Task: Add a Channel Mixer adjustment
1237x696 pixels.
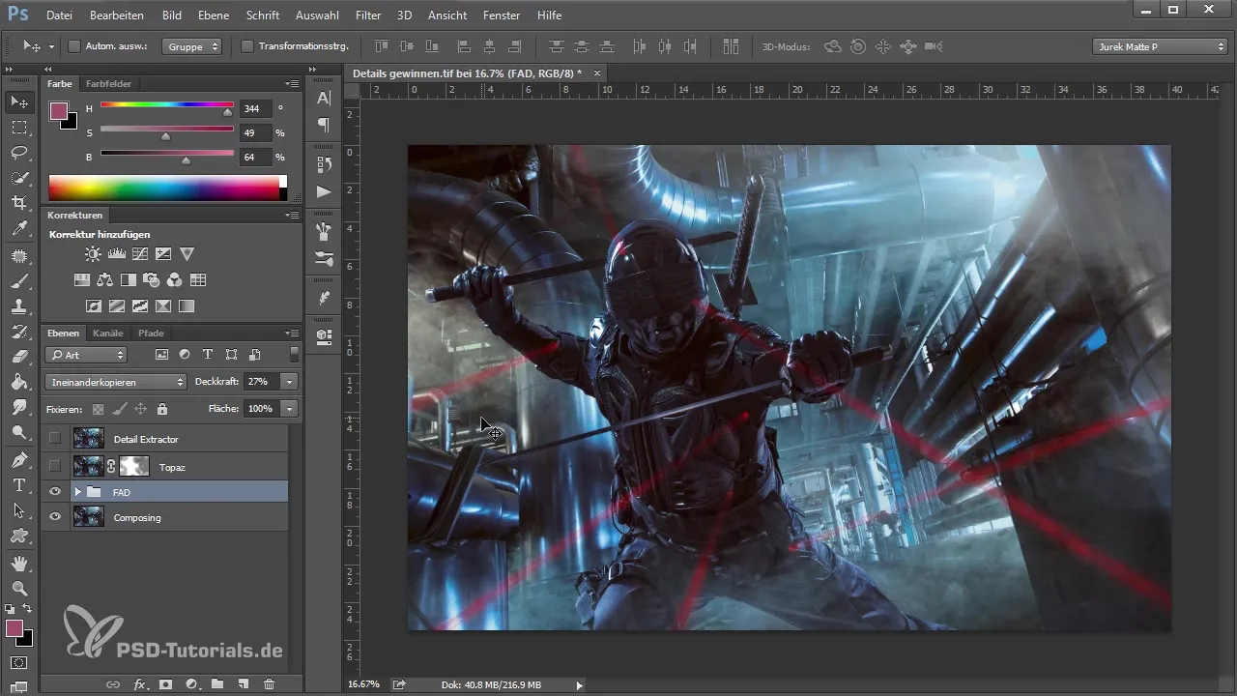Action: [x=175, y=280]
